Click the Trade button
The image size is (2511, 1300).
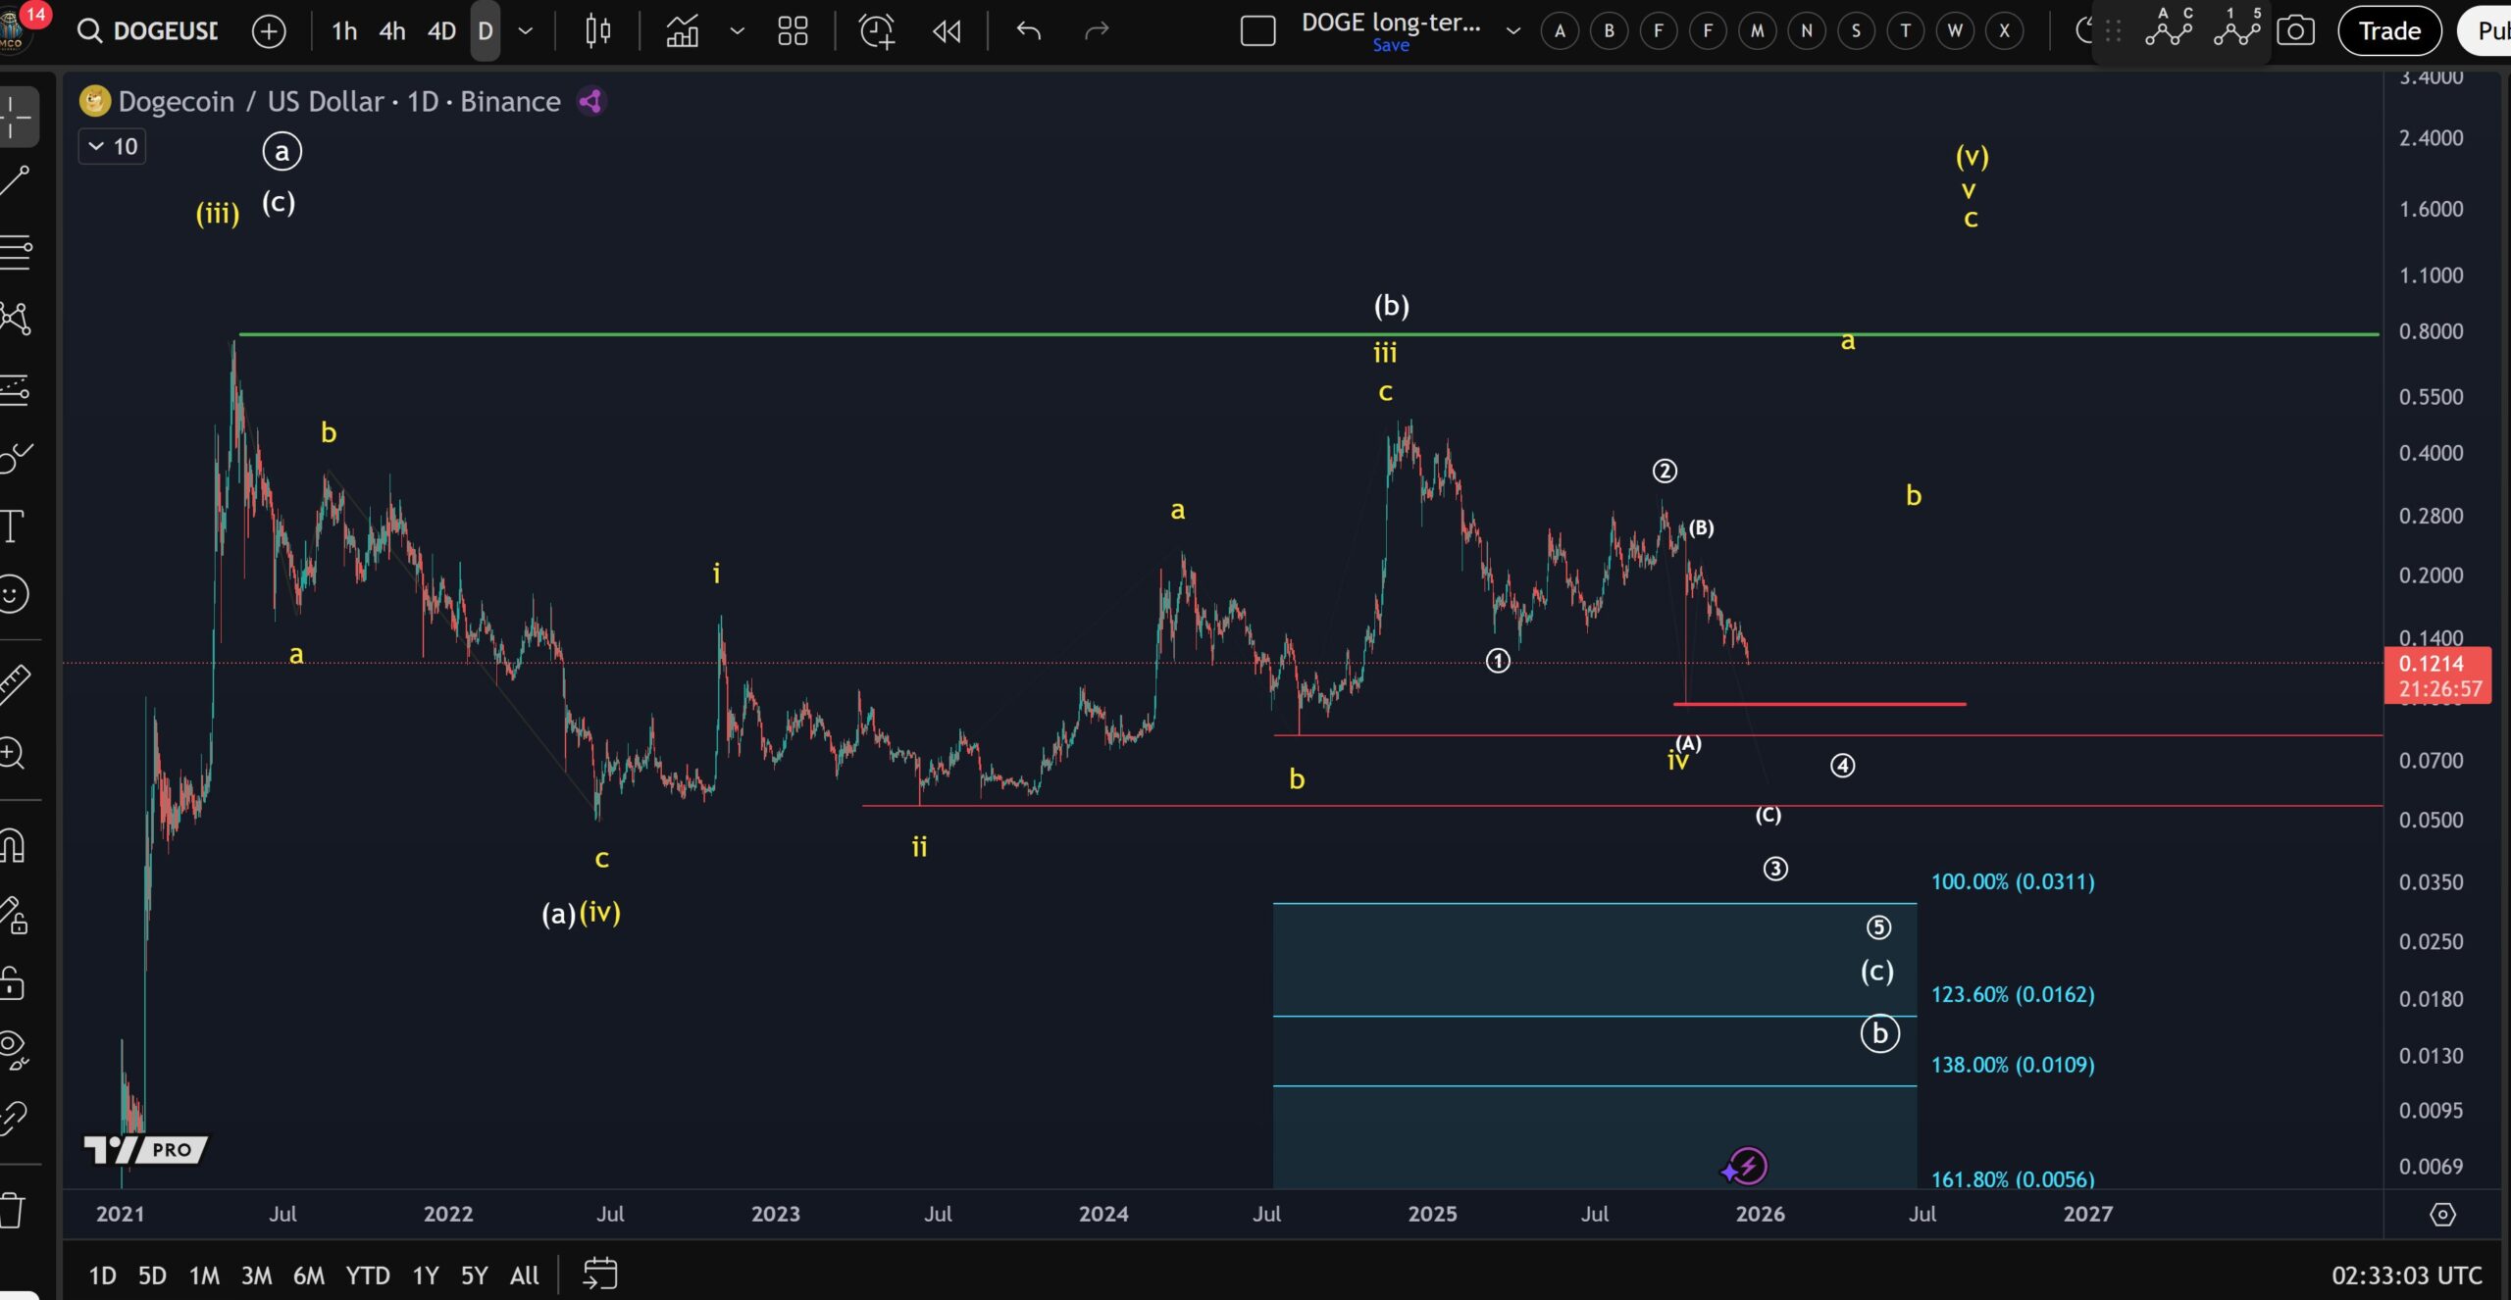pos(2387,30)
